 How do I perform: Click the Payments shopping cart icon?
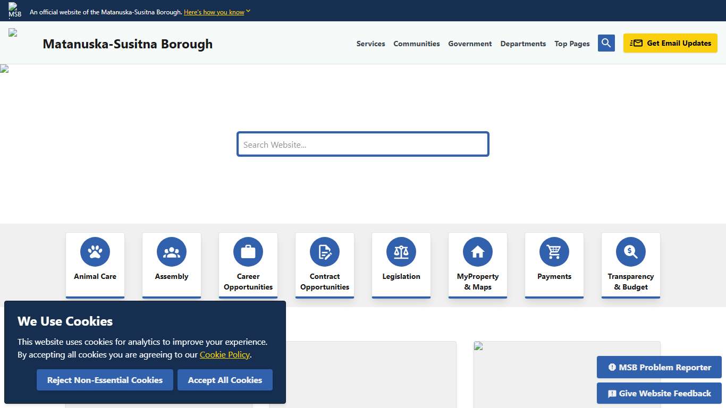tap(554, 252)
